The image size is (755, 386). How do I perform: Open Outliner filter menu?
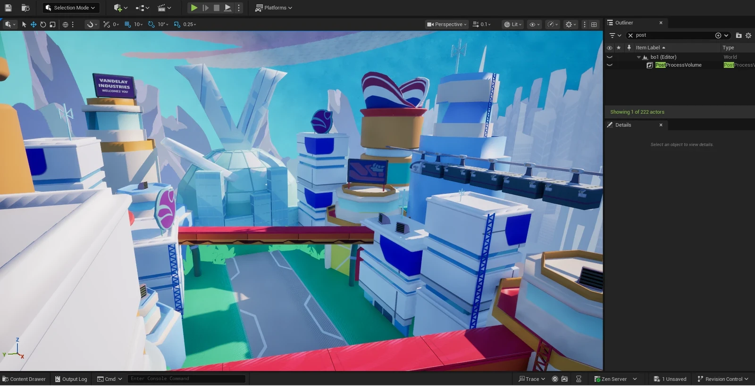(x=615, y=35)
